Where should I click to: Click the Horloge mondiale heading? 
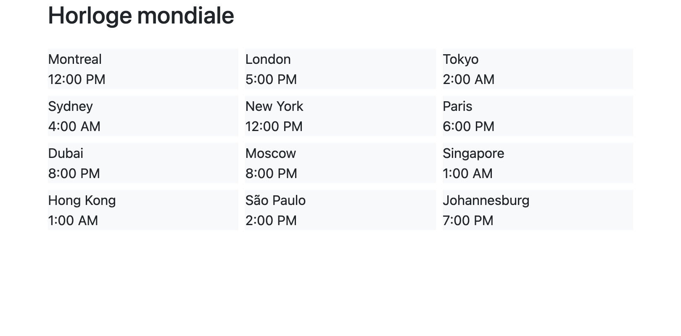141,16
